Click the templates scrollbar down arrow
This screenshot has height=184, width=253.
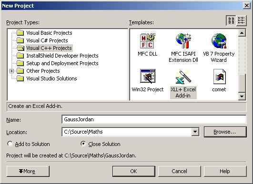point(242,97)
